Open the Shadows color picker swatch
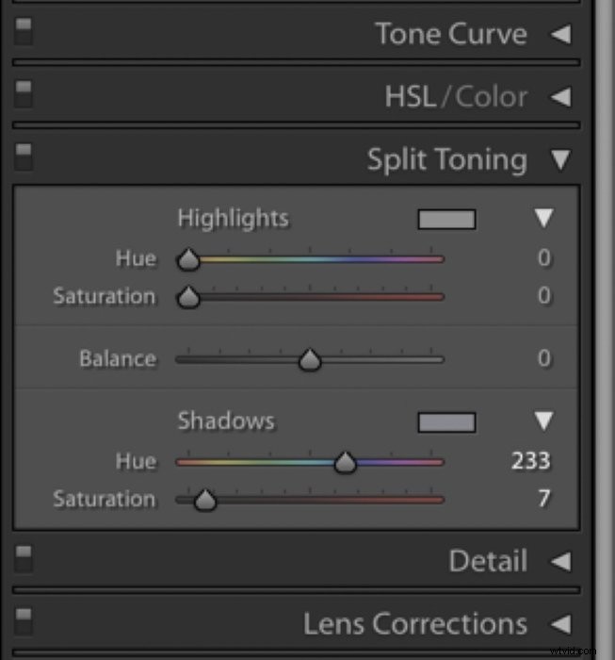The height and width of the screenshot is (660, 615). pos(446,422)
